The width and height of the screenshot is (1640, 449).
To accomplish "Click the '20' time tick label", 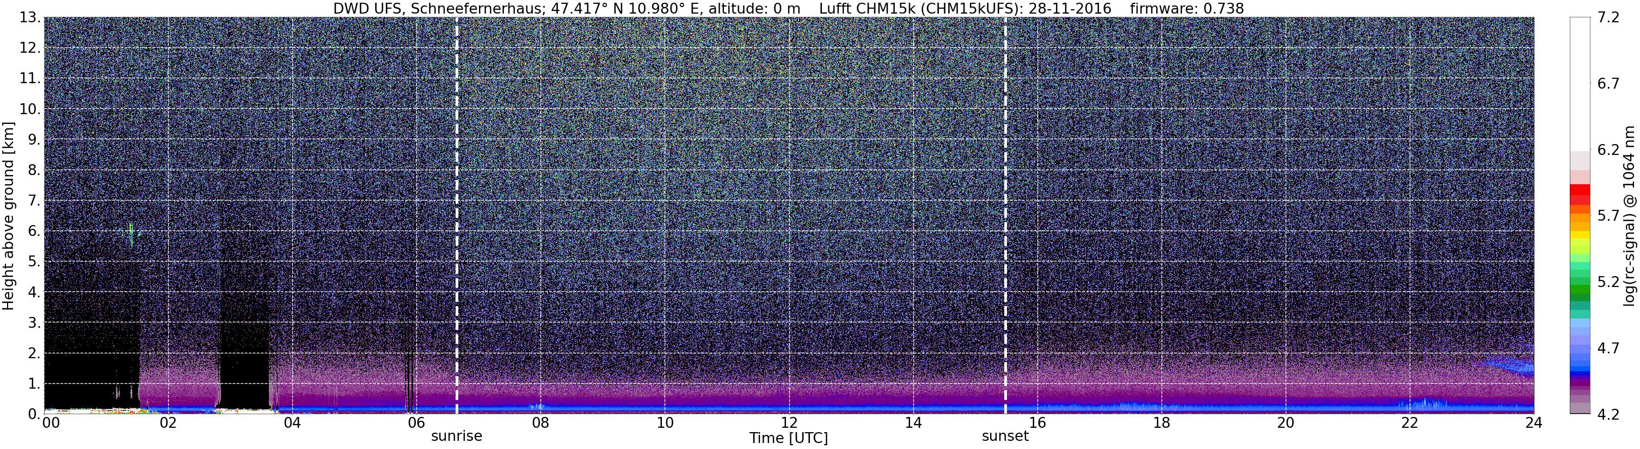I will [1286, 422].
